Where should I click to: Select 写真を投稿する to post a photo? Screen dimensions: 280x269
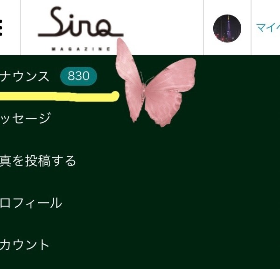[38, 161]
